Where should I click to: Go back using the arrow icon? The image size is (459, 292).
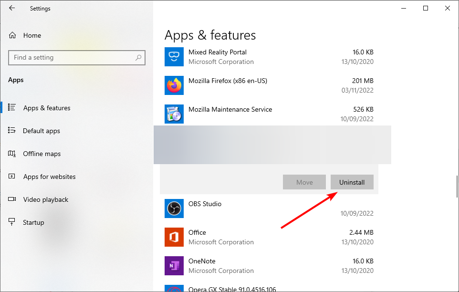(12, 8)
